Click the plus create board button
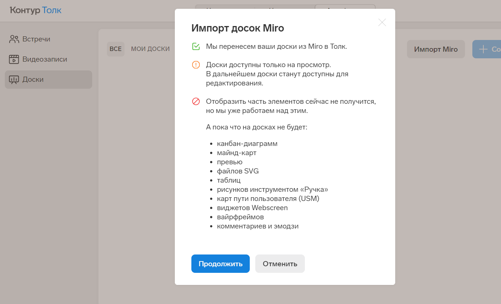501x304 pixels. [487, 49]
